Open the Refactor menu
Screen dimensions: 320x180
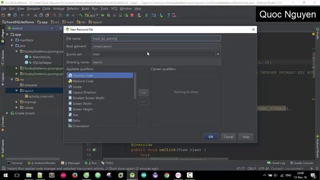[72, 9]
